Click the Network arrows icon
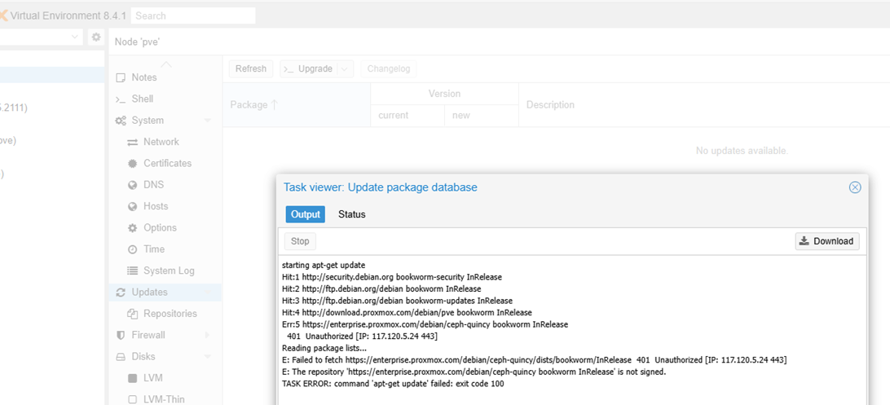The width and height of the screenshot is (890, 405). 132,143
